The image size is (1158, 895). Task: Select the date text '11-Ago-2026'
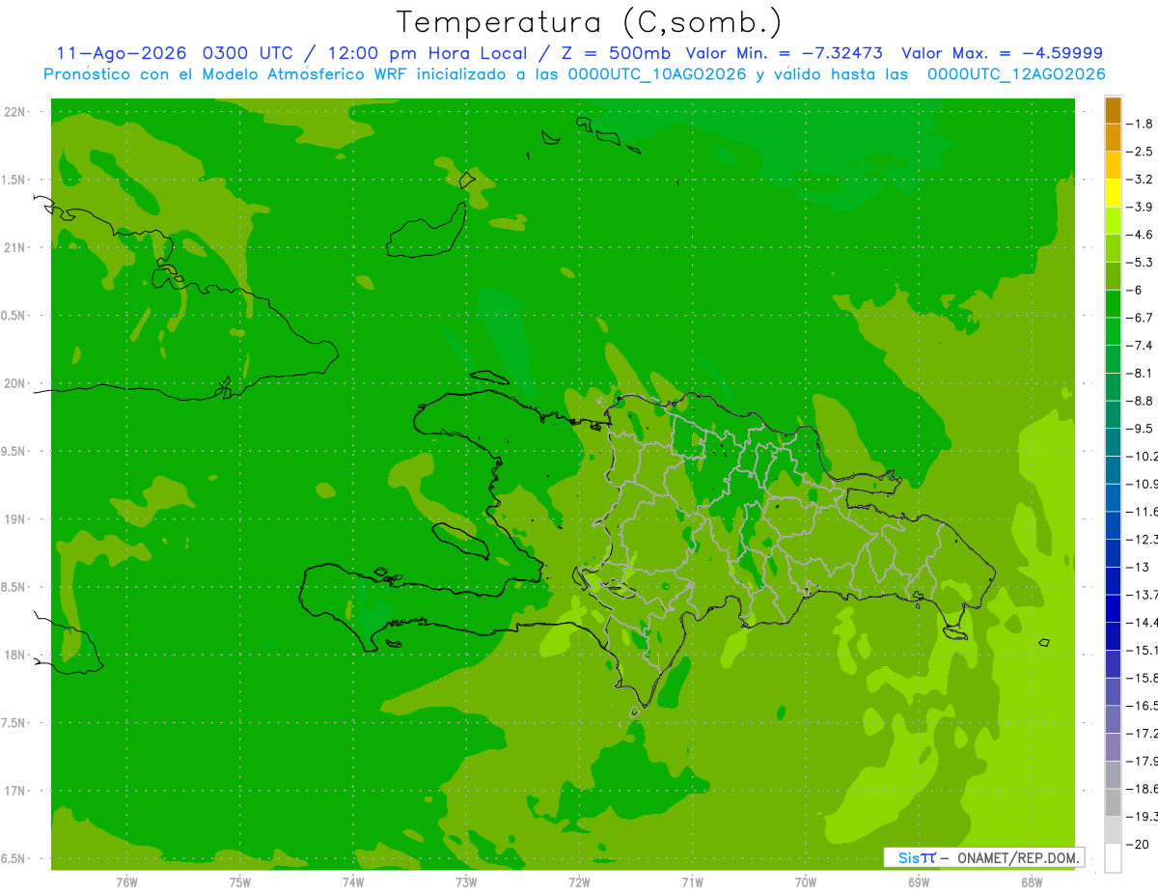[123, 53]
